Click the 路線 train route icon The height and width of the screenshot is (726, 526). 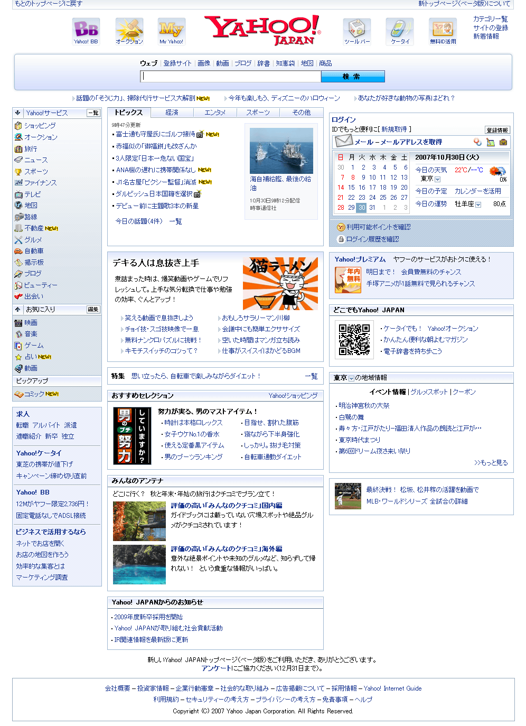[18, 217]
